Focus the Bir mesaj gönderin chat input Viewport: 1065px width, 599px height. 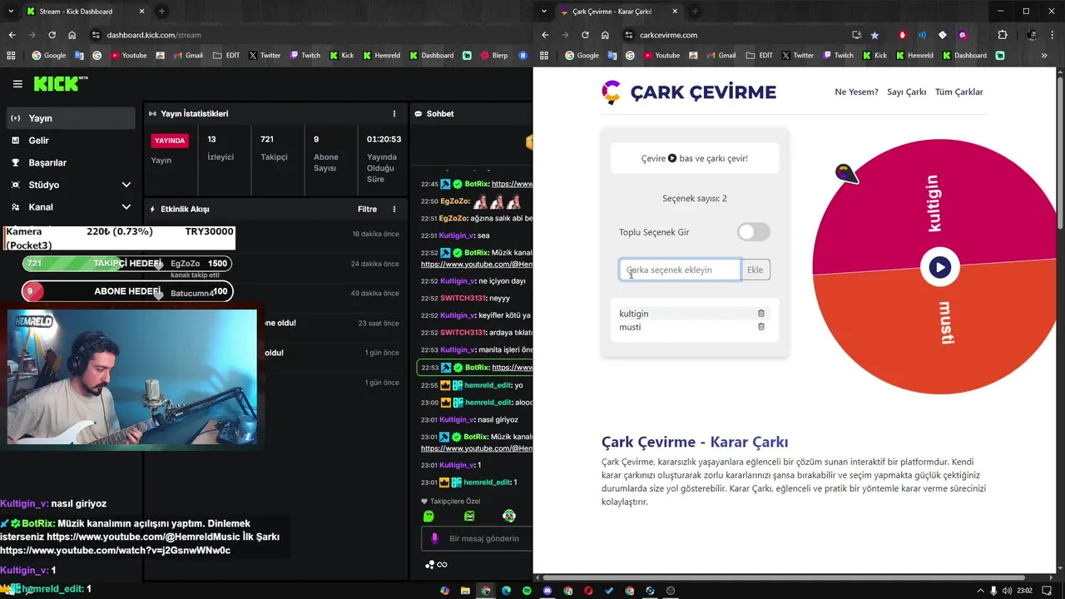click(x=484, y=538)
